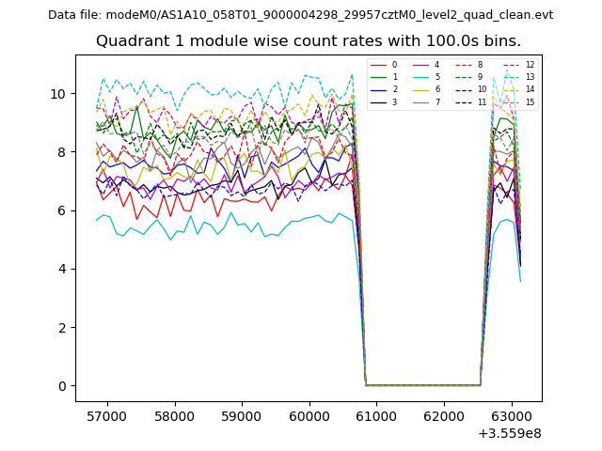Image resolution: width=602 pixels, height=451 pixels.
Task: Click the data file path text at top
Action: click(300, 14)
